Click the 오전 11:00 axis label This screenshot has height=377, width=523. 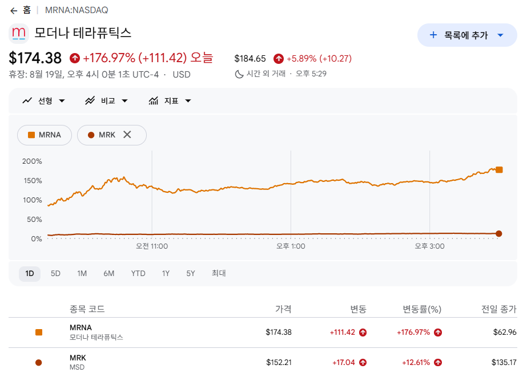point(152,246)
